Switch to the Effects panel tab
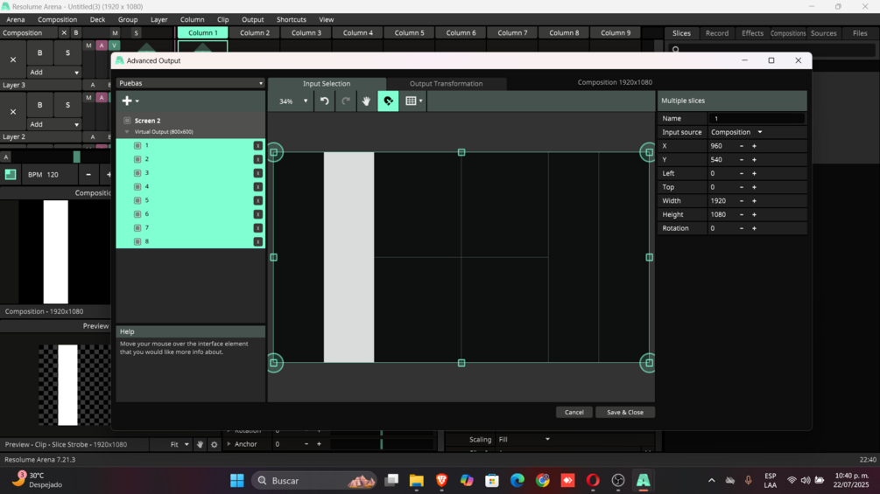The width and height of the screenshot is (880, 494). [752, 33]
